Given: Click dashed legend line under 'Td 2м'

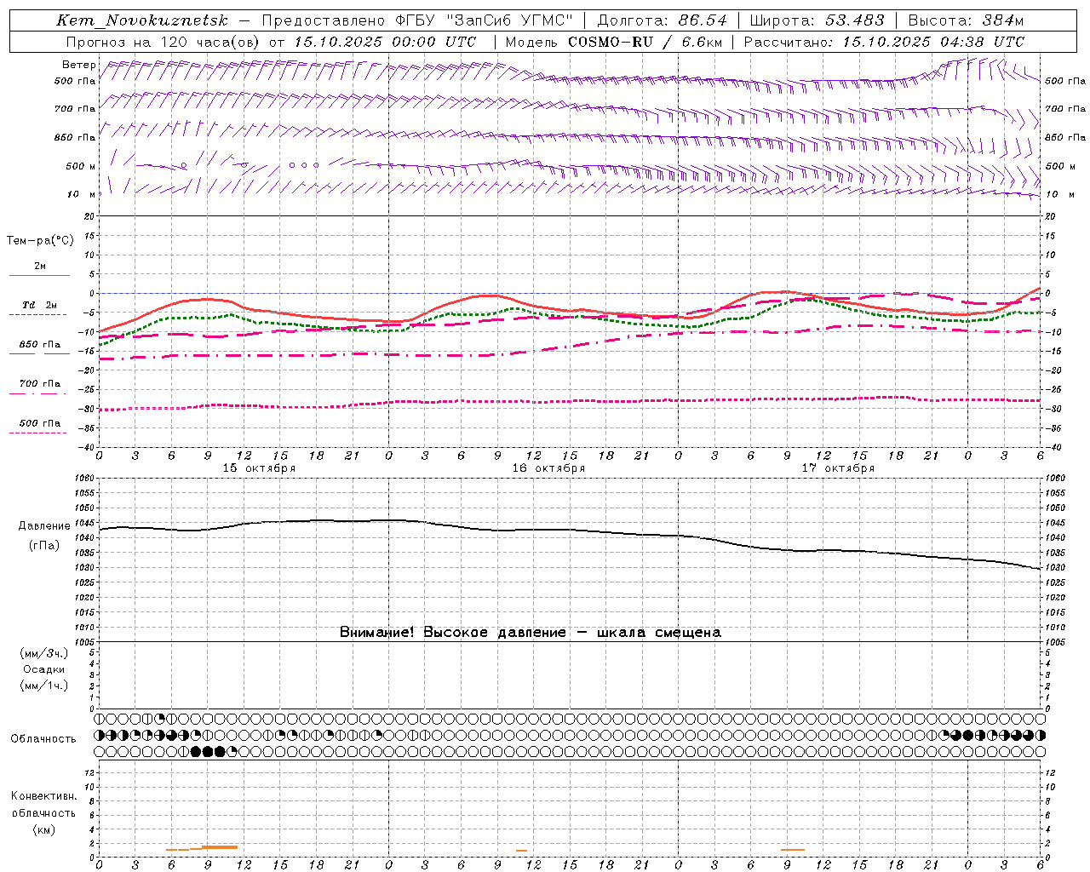Looking at the screenshot, I should coord(38,314).
